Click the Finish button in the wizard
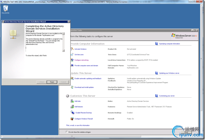 point(52,82)
